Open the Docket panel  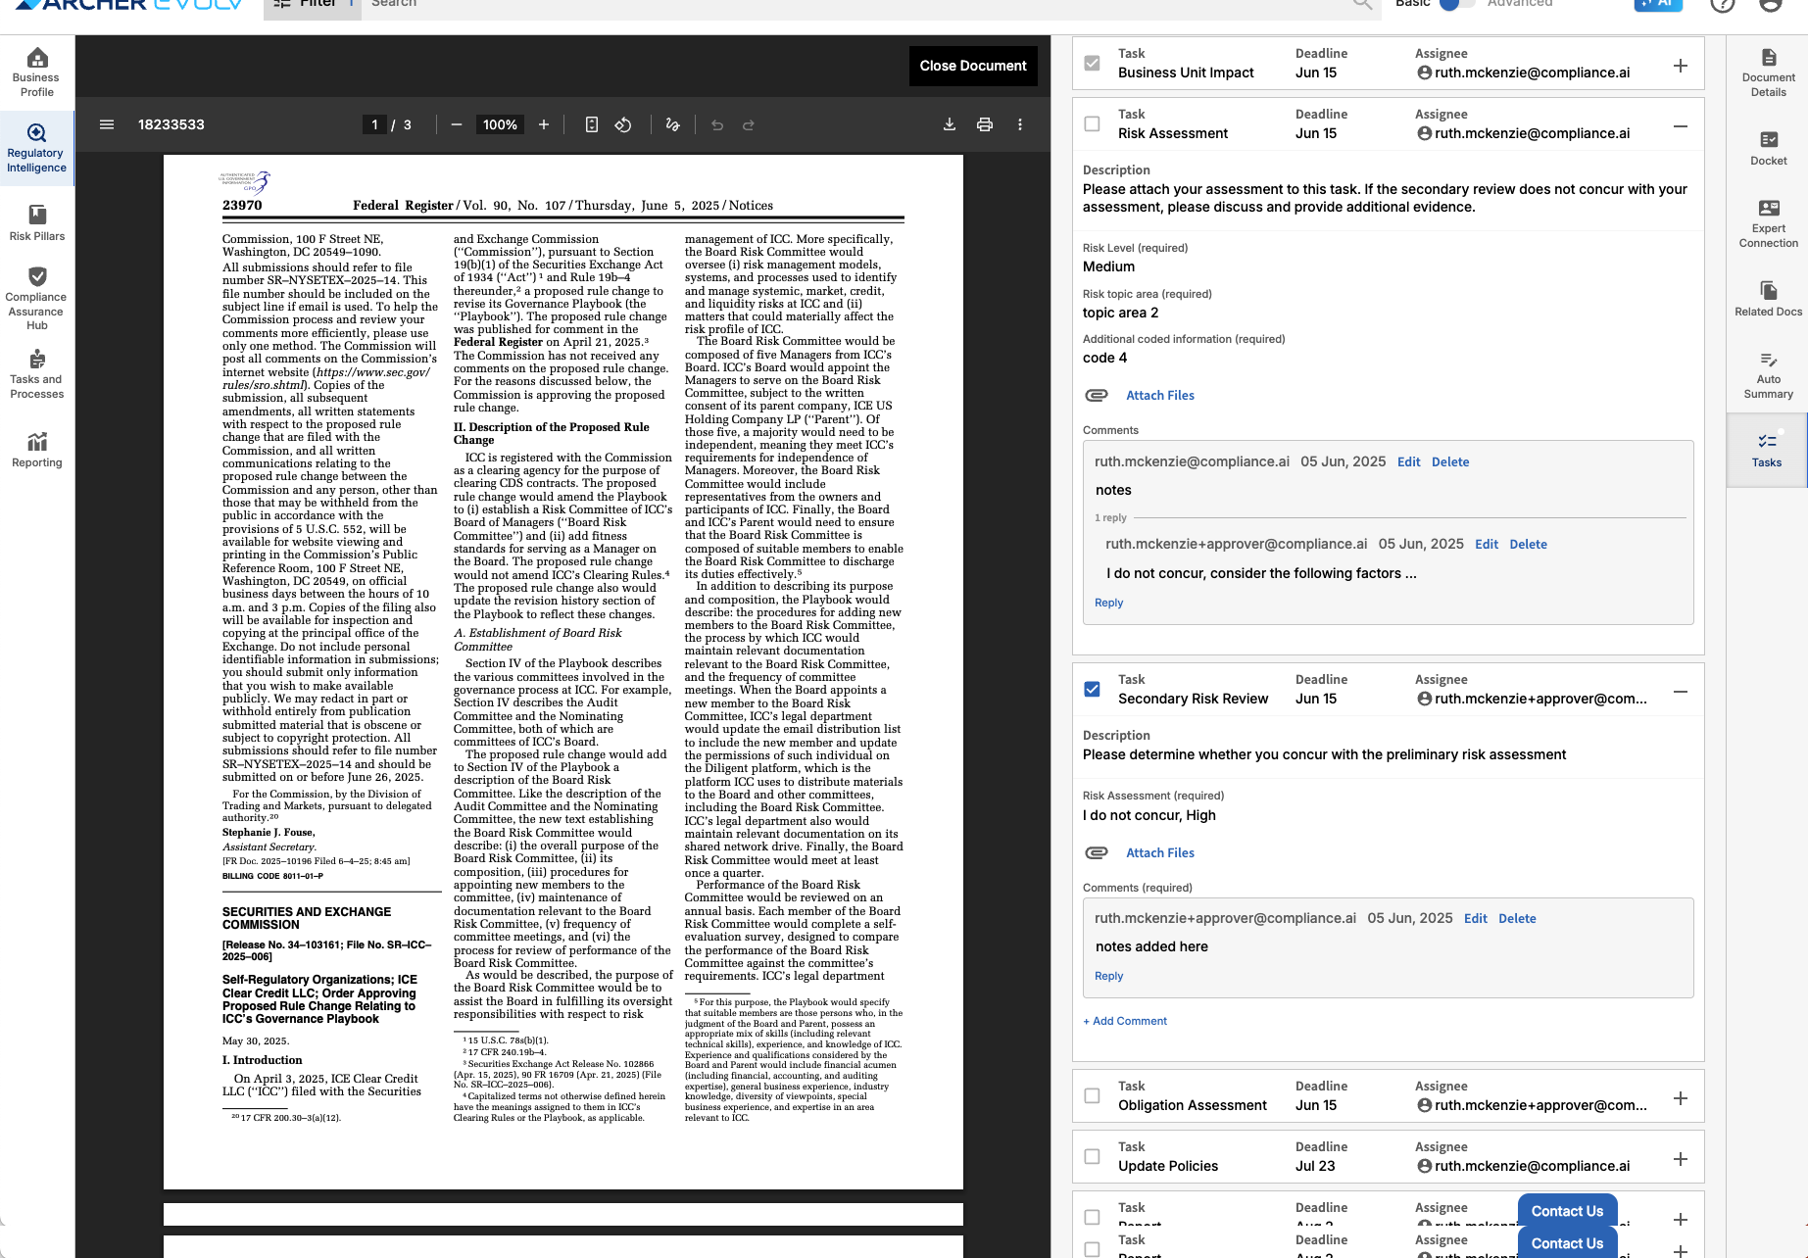tap(1768, 148)
